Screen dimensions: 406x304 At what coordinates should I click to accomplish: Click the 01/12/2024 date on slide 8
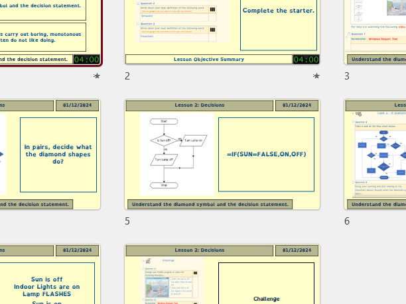pos(297,250)
